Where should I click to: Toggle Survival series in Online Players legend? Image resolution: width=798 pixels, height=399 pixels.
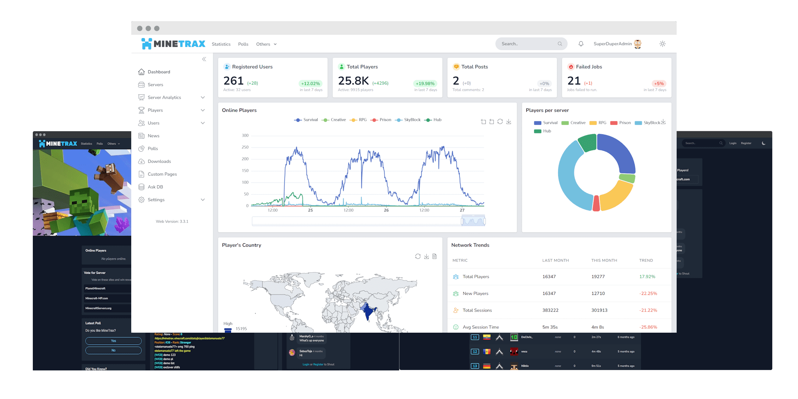coord(306,120)
